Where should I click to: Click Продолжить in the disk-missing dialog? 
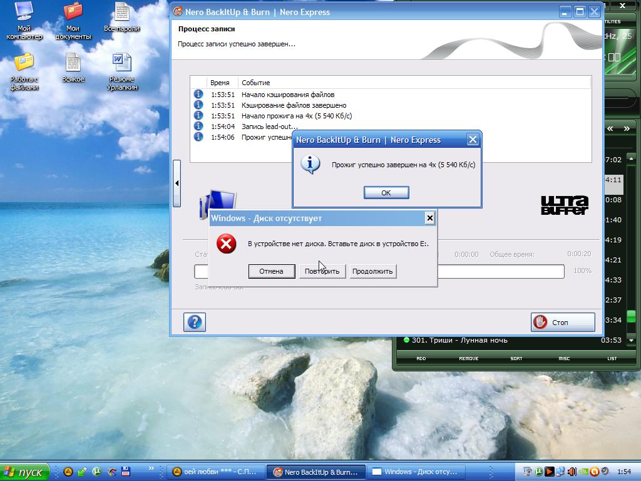(x=372, y=271)
